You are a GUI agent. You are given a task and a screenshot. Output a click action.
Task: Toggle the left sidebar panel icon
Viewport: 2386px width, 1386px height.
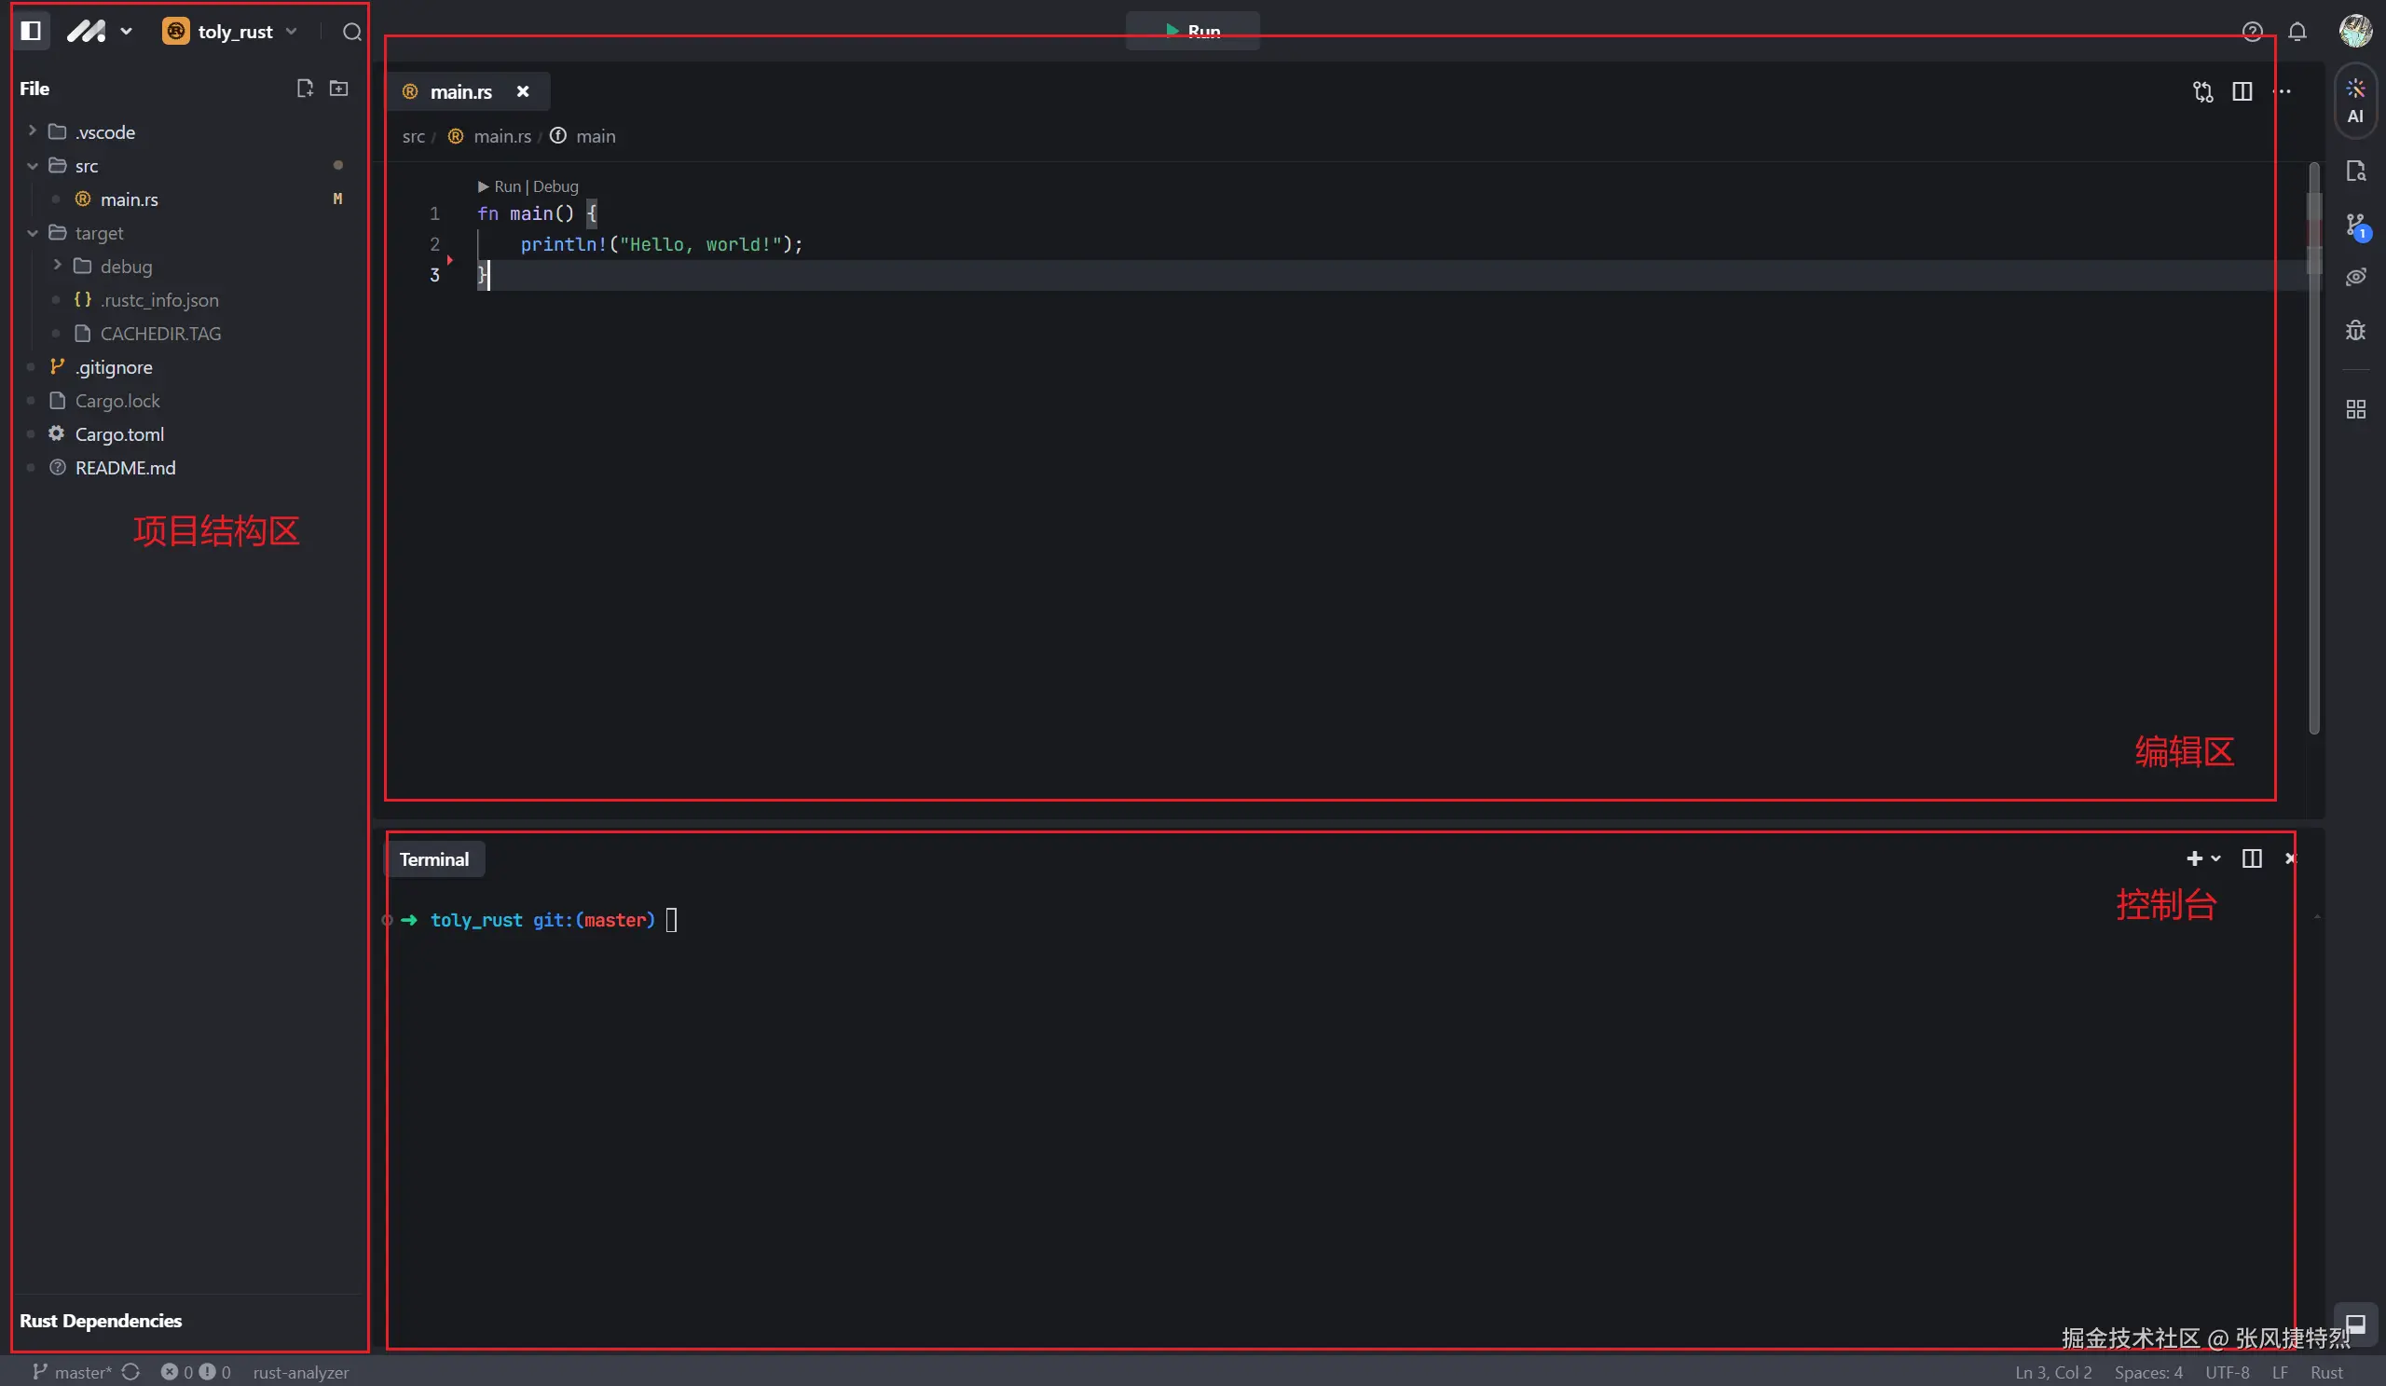tap(31, 32)
